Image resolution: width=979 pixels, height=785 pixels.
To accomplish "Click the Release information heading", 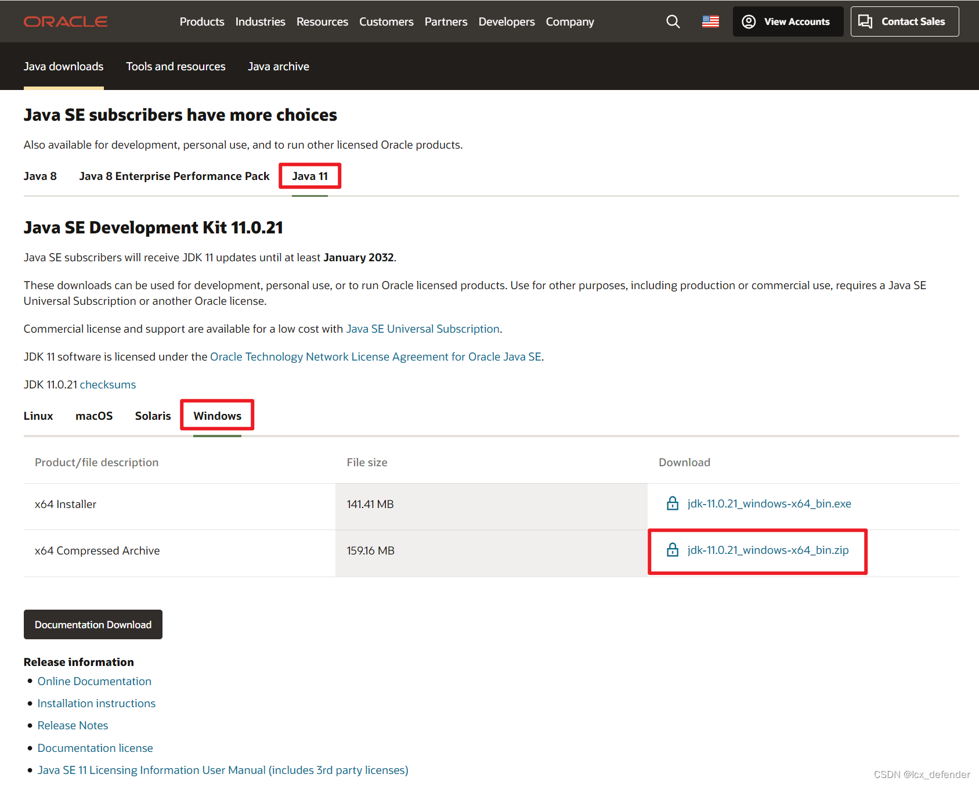I will pos(79,662).
